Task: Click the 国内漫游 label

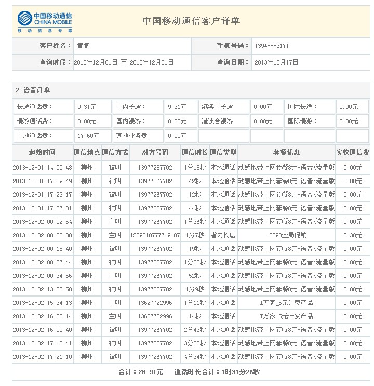Action: [x=131, y=121]
